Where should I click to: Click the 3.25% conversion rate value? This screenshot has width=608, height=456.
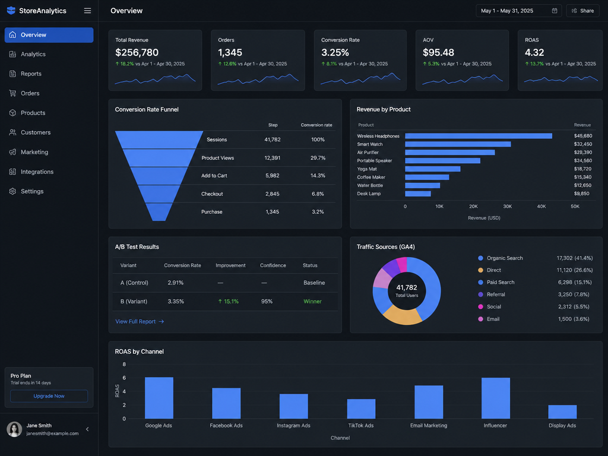(x=335, y=52)
